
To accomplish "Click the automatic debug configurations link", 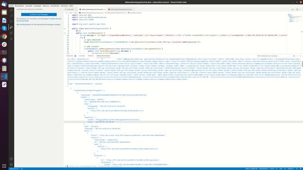I will tap(38, 25).
